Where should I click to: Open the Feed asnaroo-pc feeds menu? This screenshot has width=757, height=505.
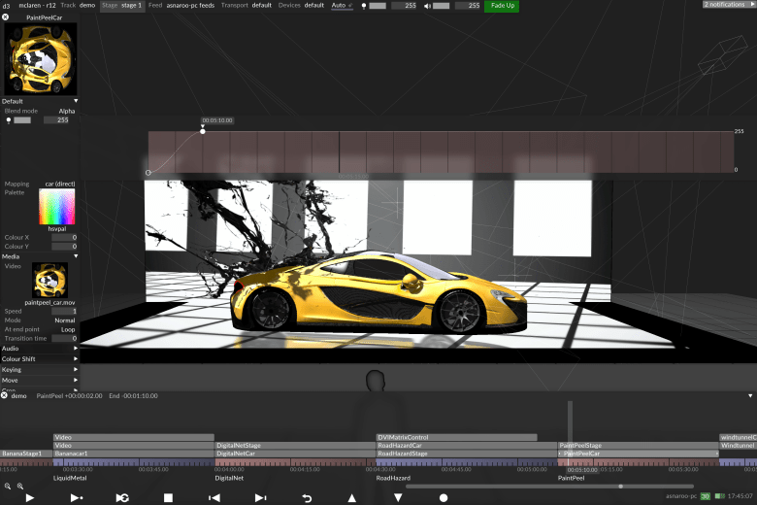[181, 5]
